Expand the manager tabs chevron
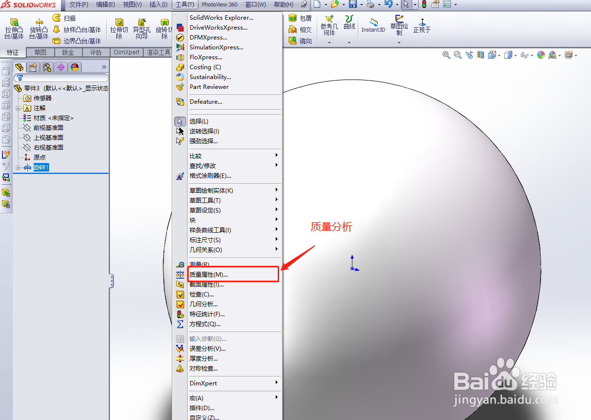This screenshot has height=420, width=591. pyautogui.click(x=104, y=67)
